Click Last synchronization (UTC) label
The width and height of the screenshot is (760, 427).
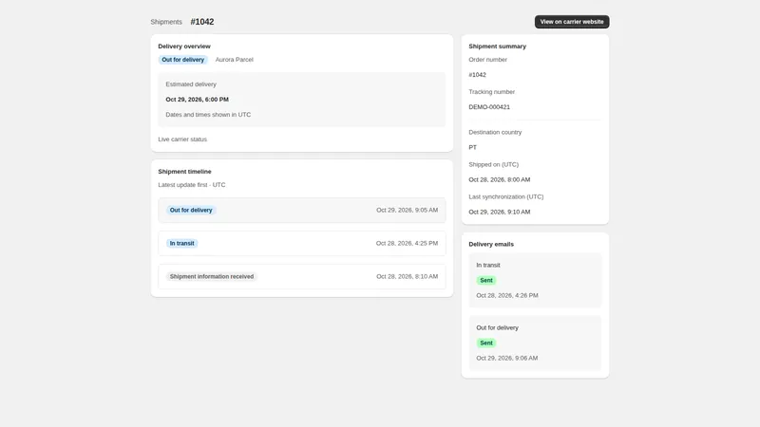tap(506, 197)
